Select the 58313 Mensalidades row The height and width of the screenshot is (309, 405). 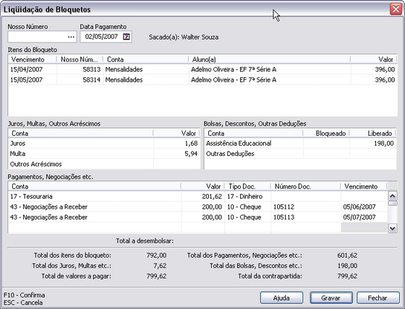pyautogui.click(x=202, y=69)
